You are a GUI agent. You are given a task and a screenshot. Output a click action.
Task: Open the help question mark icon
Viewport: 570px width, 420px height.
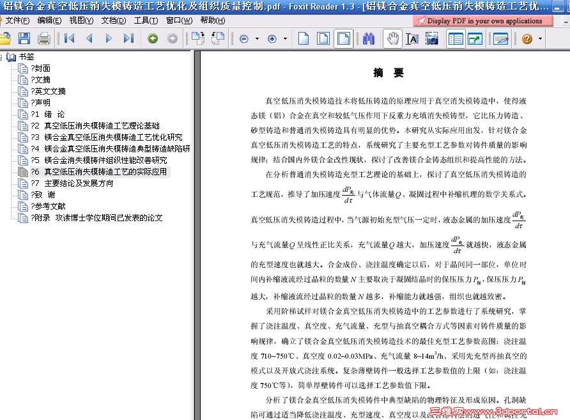(x=527, y=38)
